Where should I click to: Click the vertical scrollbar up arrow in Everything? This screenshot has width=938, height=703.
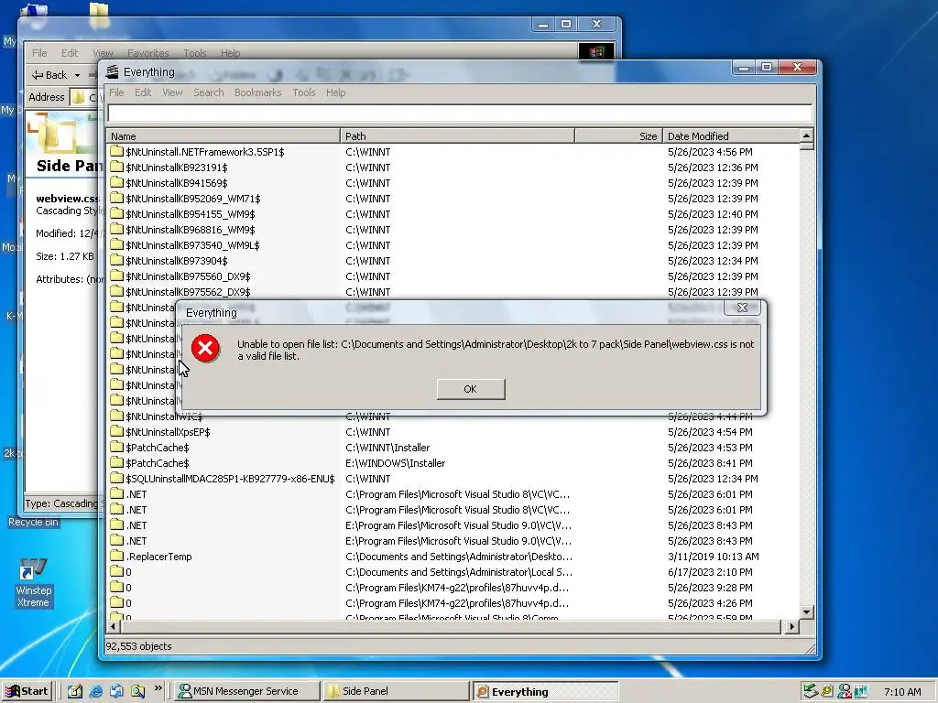tap(806, 135)
